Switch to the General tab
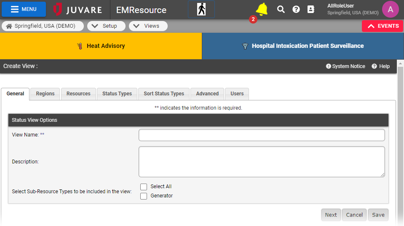The height and width of the screenshot is (226, 404). coord(15,94)
